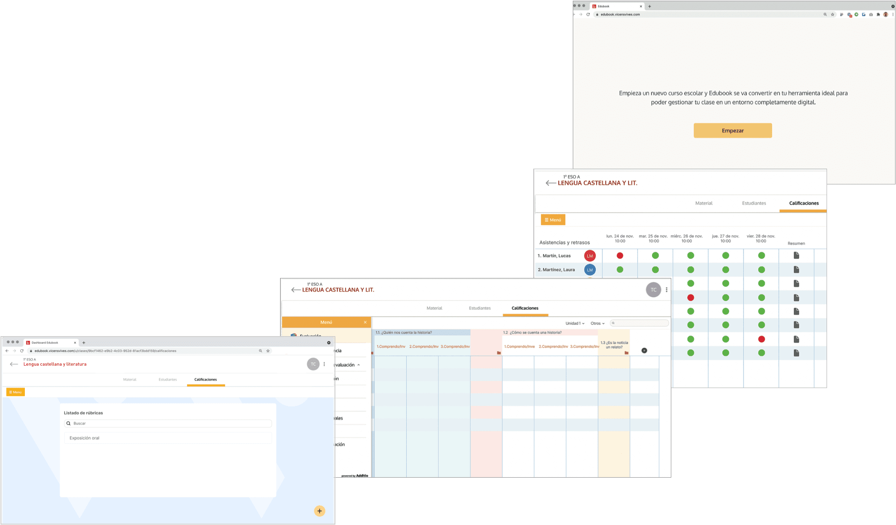The image size is (896, 525).
Task: Open the Exposición oral rubric
Action: [168, 438]
